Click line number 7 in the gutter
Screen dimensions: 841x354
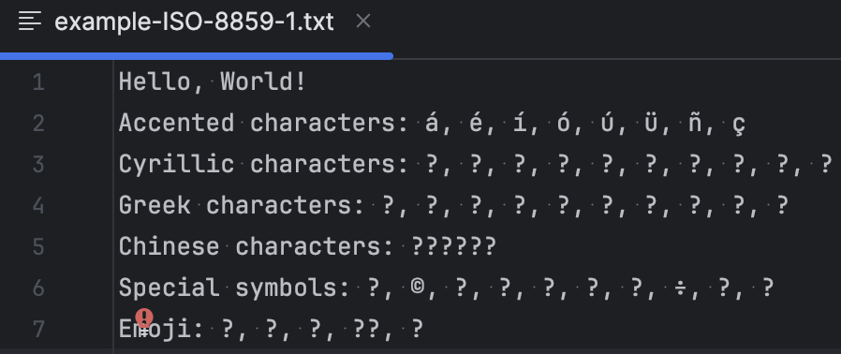coord(38,329)
